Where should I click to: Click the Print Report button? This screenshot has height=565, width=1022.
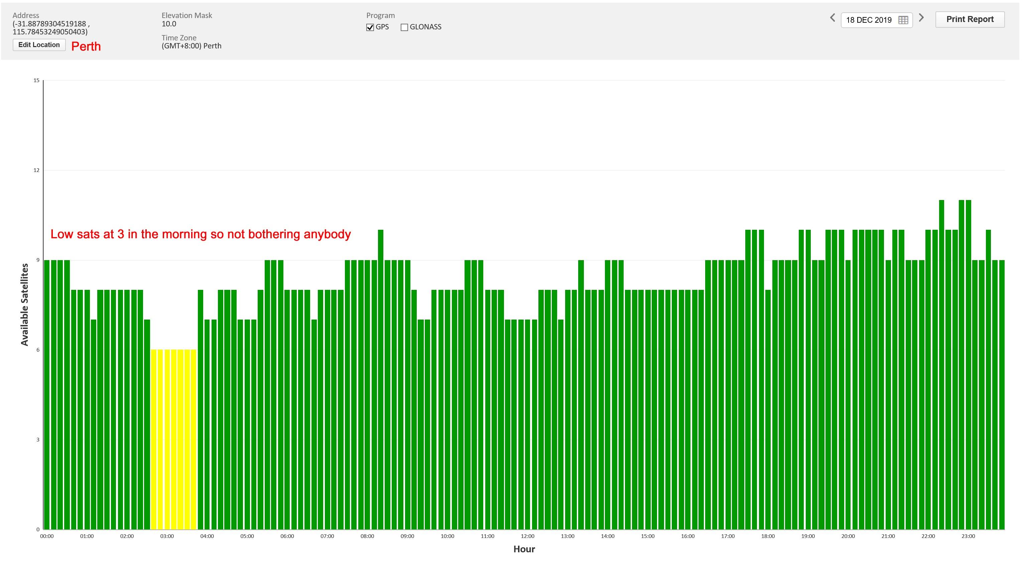click(970, 19)
